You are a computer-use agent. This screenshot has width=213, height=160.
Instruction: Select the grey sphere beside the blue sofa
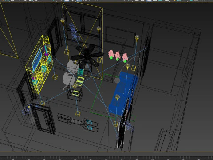117,80
